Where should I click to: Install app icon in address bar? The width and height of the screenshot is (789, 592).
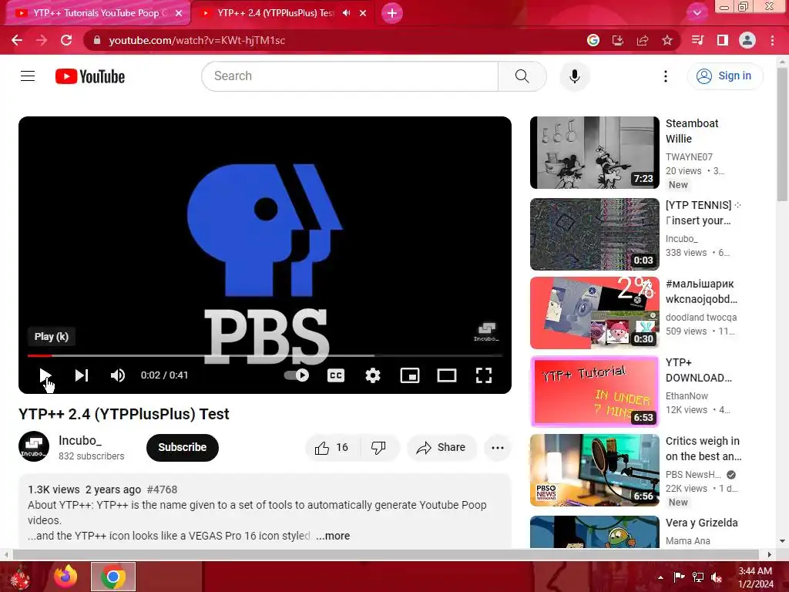[x=618, y=40]
